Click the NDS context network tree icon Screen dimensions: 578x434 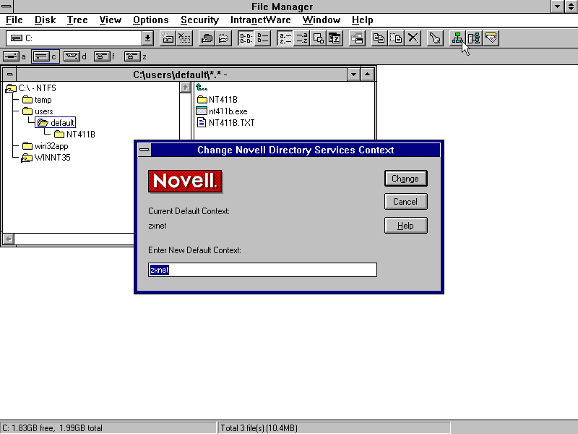[457, 38]
